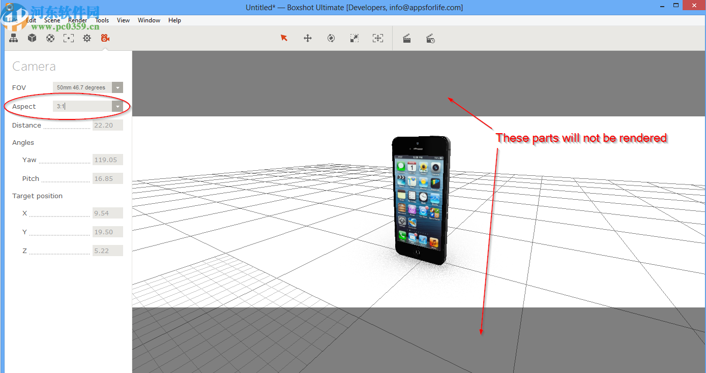This screenshot has height=373, width=706.
Task: Click the Distance value field
Action: coord(107,125)
